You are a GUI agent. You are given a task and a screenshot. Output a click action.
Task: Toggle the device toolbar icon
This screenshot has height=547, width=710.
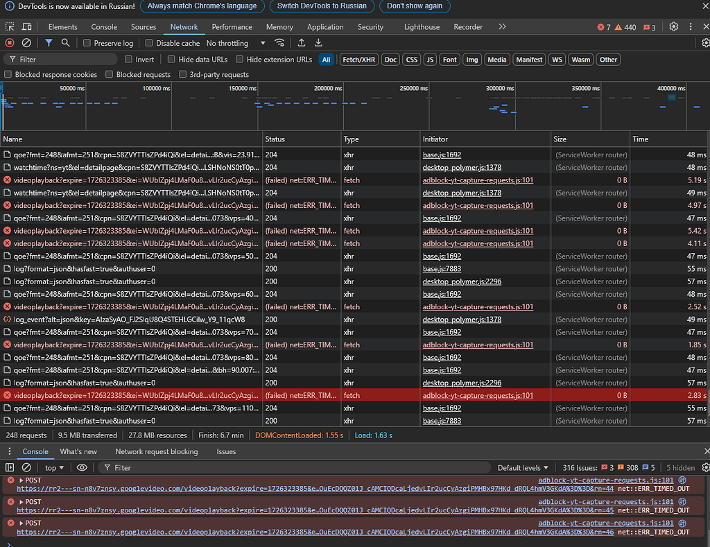pos(27,27)
